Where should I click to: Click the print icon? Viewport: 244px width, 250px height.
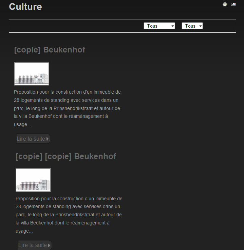225,4
